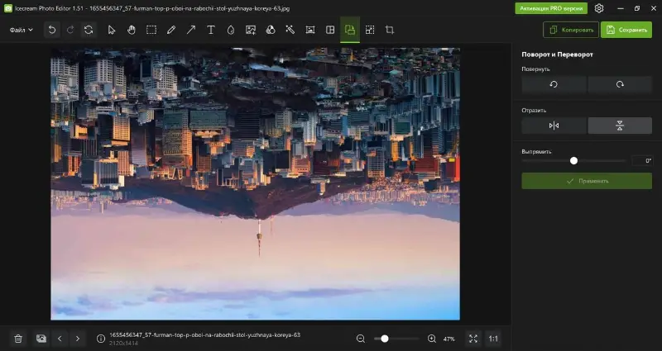662x351 pixels.
Task: Select the Text tool in toolbar
Action: (x=211, y=30)
